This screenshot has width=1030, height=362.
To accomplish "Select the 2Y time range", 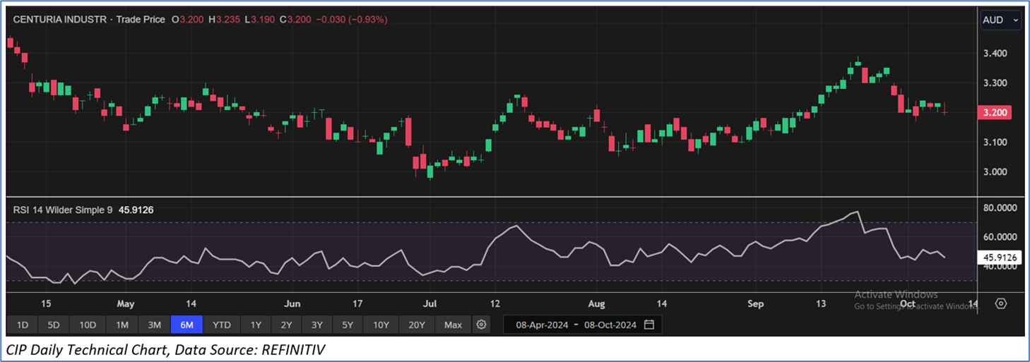I will click(286, 325).
